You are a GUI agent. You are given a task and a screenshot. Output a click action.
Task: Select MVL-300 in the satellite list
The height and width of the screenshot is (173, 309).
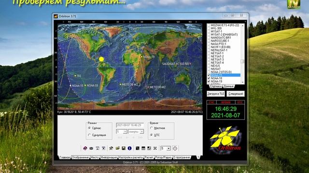pos(216,28)
